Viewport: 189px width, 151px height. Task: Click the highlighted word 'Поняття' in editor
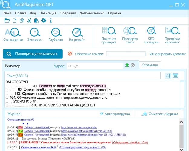click(x=45, y=86)
